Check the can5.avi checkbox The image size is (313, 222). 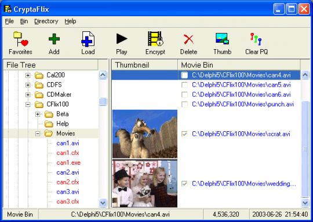point(184,85)
